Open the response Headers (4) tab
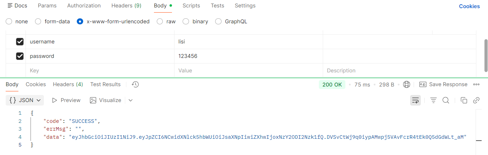Viewport: 488px width, 155px height. tap(68, 84)
